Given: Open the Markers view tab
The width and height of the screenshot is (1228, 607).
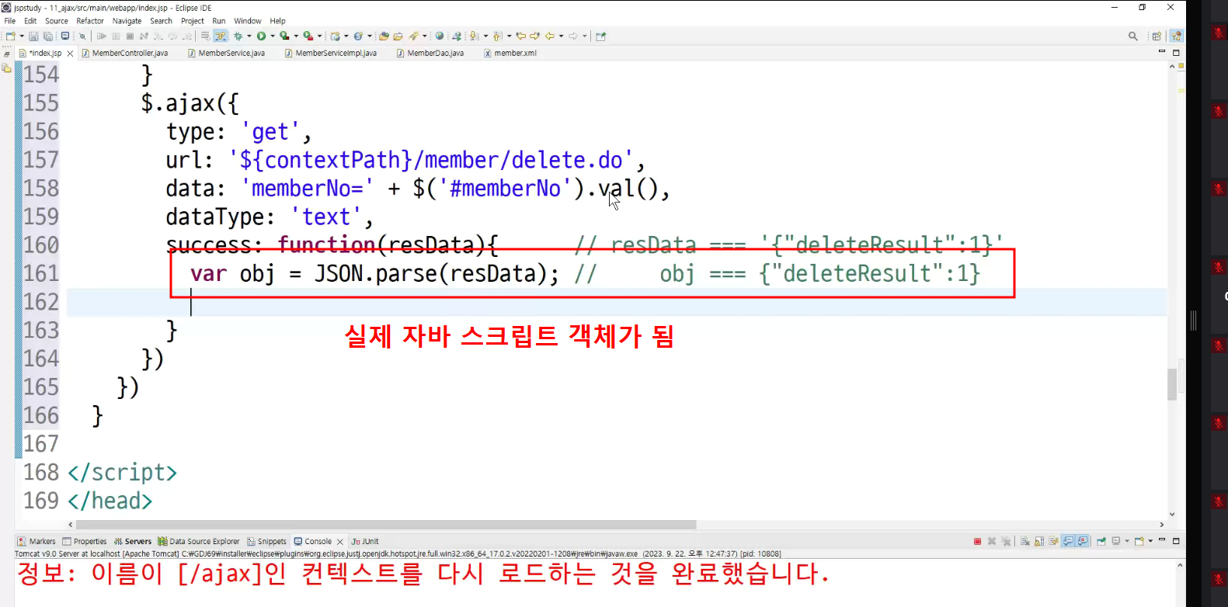Looking at the screenshot, I should [37, 542].
